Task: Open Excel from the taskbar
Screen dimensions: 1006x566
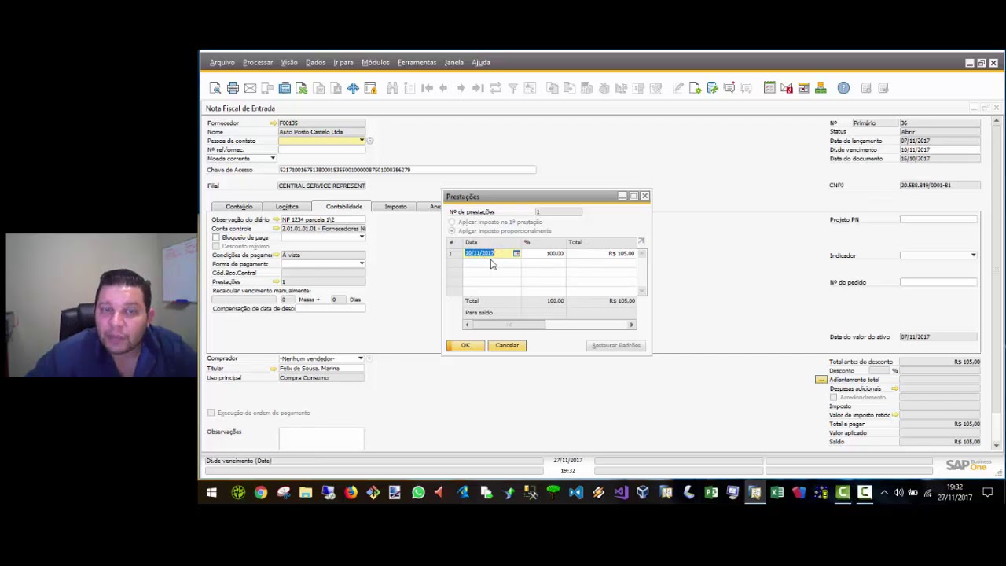Action: [777, 493]
